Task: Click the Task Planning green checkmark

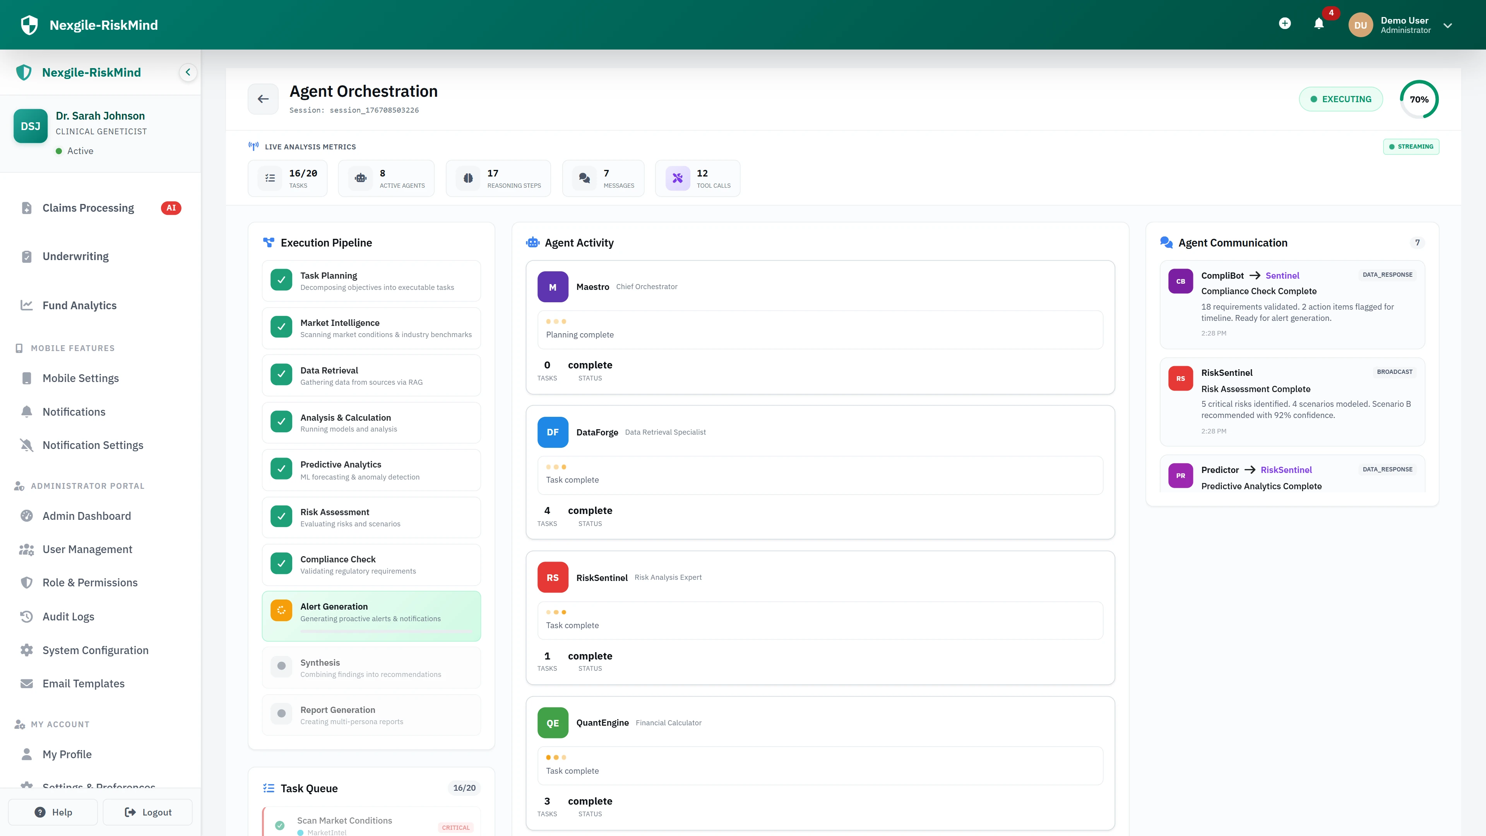Action: coord(281,280)
